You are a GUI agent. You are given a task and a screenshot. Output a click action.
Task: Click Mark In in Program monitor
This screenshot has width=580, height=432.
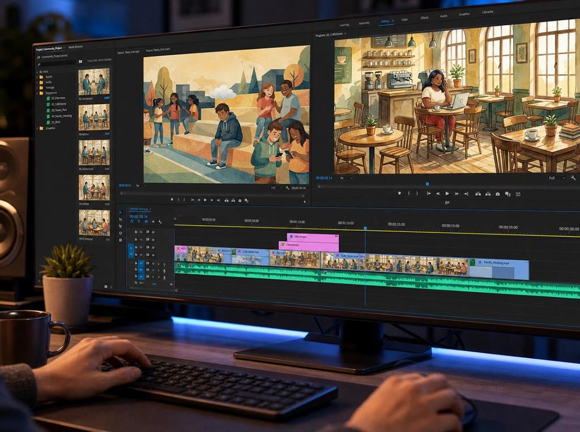pos(409,193)
